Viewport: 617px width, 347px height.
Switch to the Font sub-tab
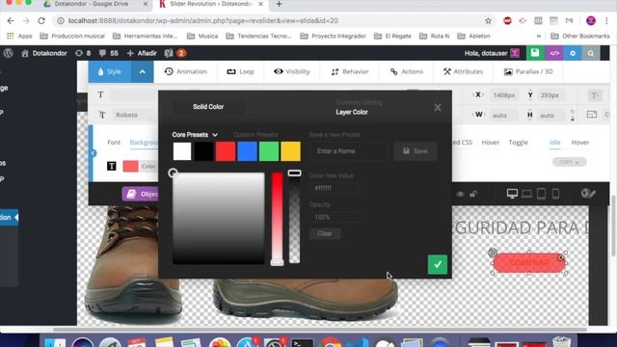coord(114,143)
